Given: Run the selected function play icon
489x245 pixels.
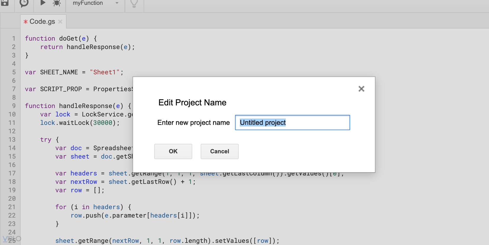Looking at the screenshot, I should 43,3.
